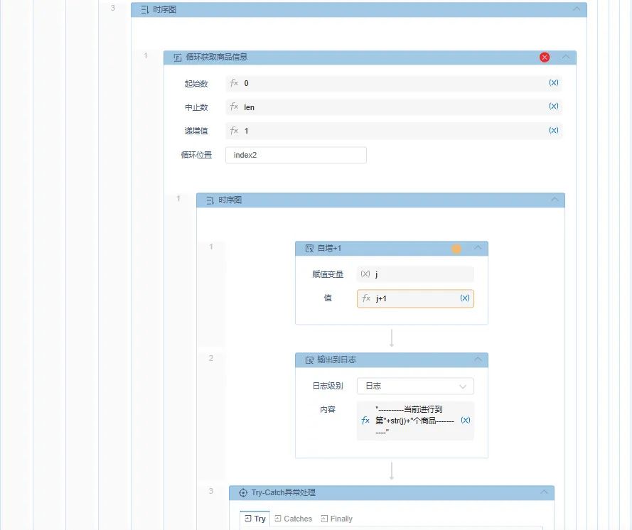Click the variable (x) icon for 递增值
The width and height of the screenshot is (632, 530).
(x=553, y=131)
